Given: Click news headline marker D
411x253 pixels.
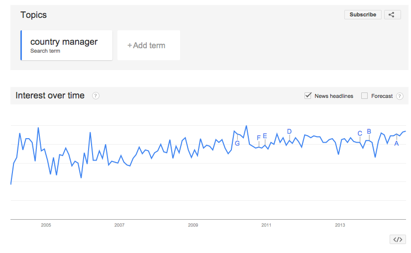Looking at the screenshot, I should [x=290, y=132].
